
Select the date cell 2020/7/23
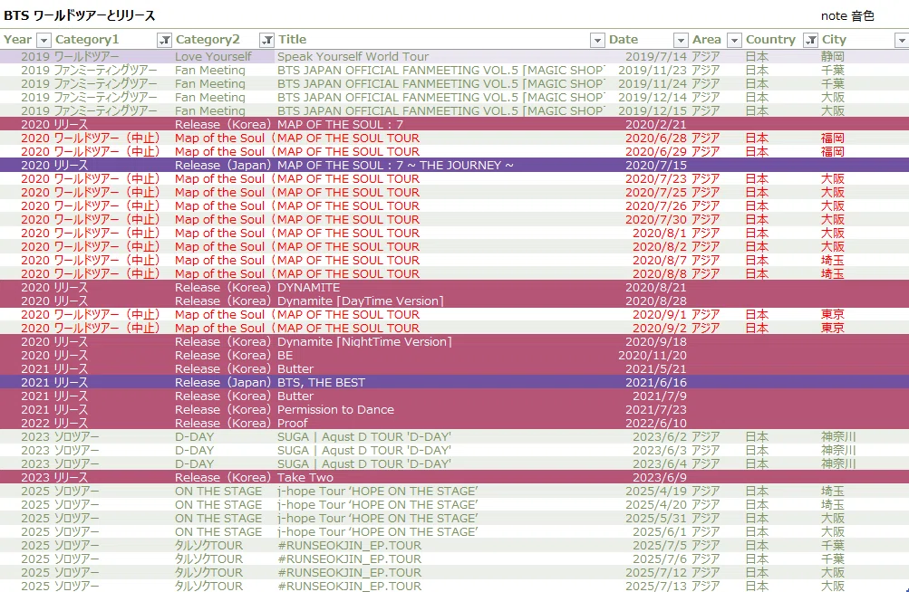655,179
